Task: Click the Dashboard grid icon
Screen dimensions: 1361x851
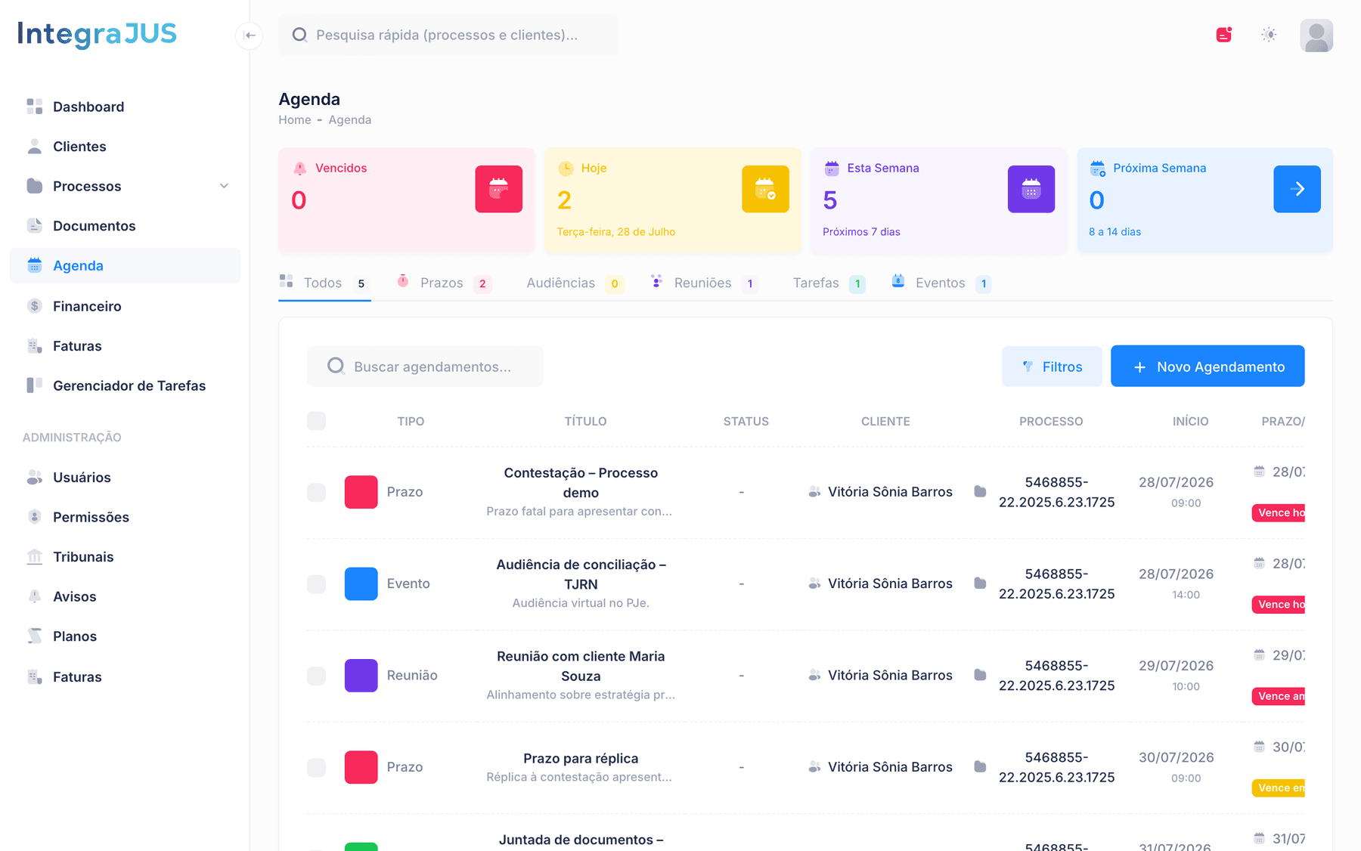Action: point(35,107)
